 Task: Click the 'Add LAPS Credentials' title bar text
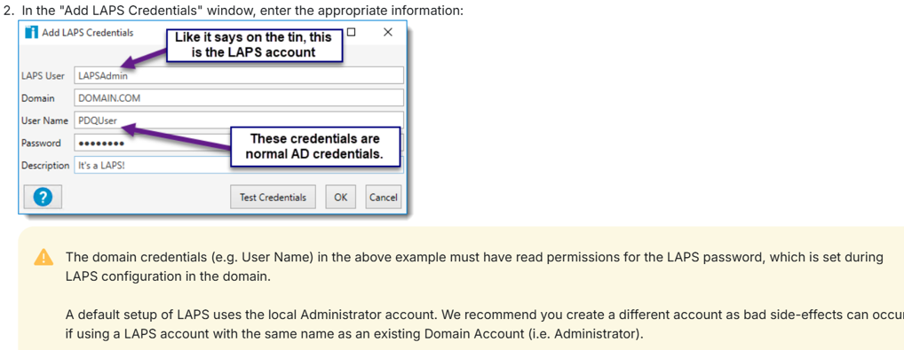(88, 32)
